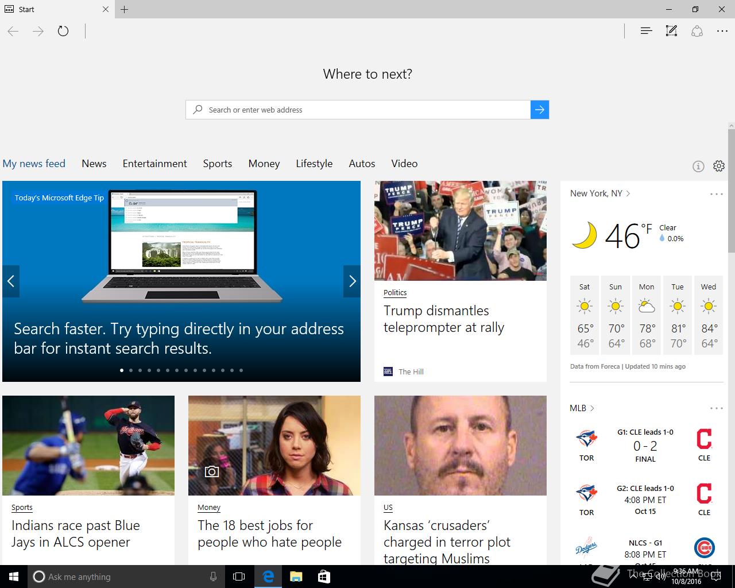Image resolution: width=735 pixels, height=588 pixels.
Task: Refresh the Start page
Action: coord(63,31)
